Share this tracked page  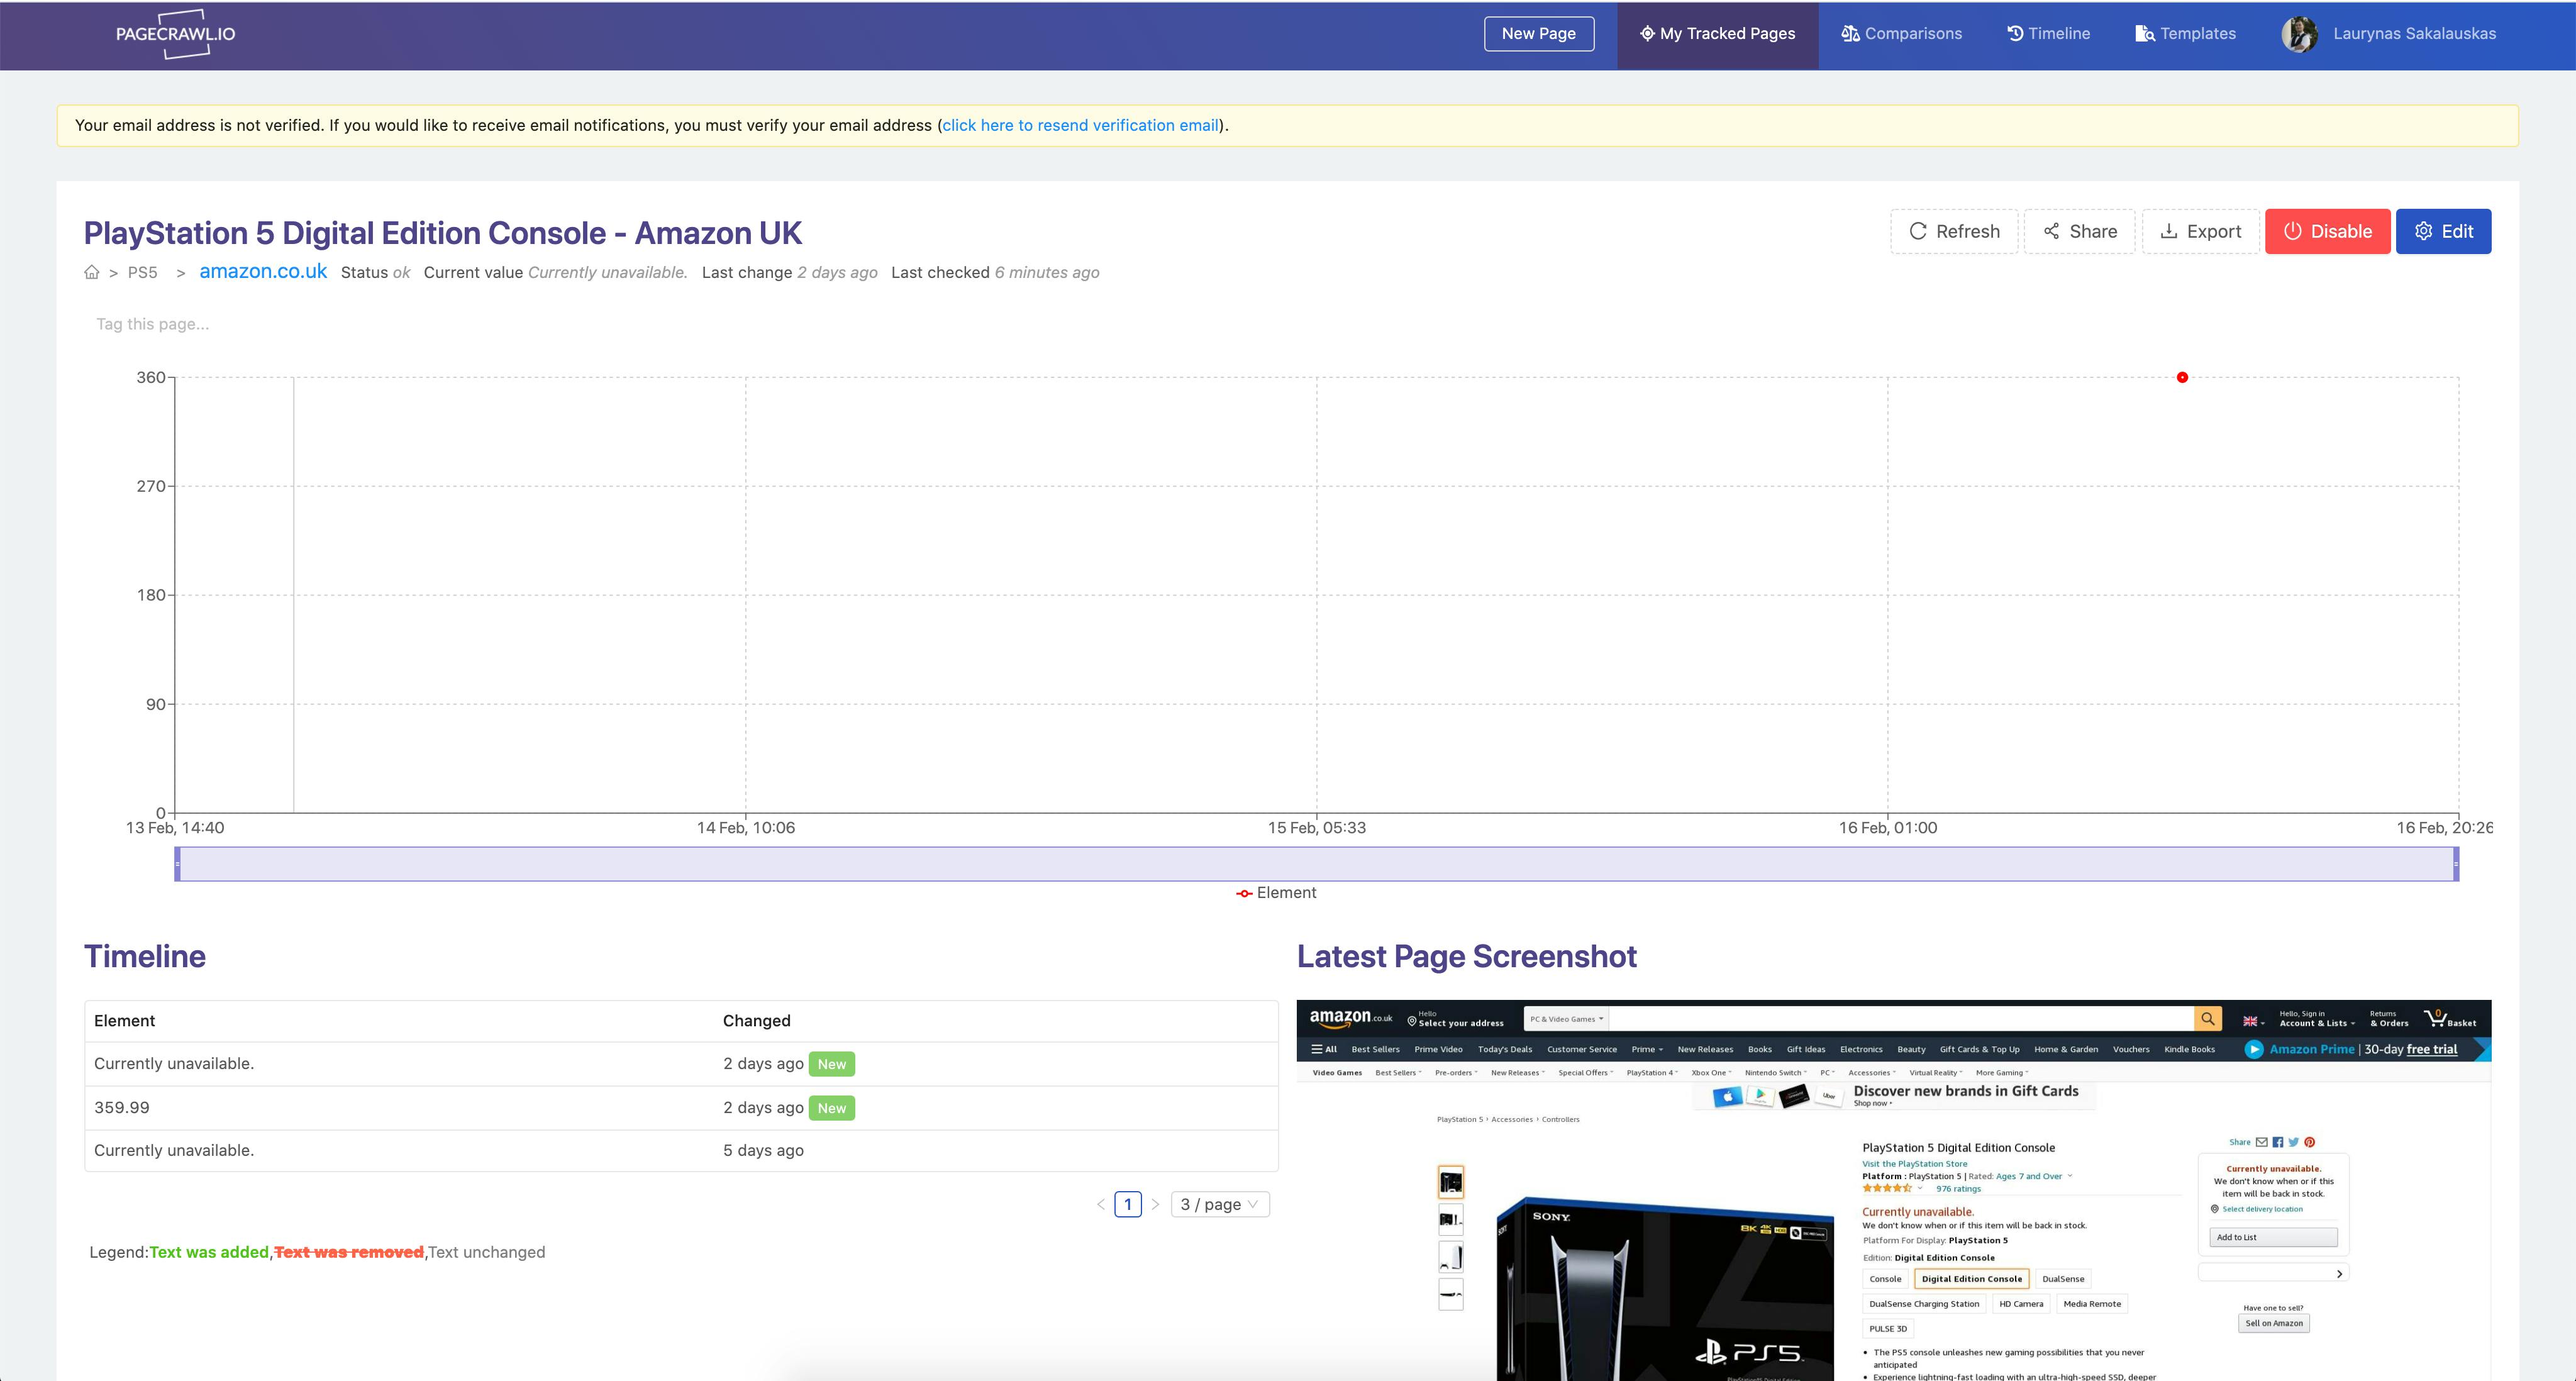tap(2080, 231)
